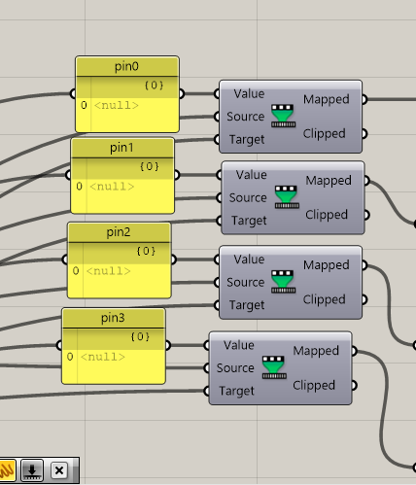Select the pin0 panel title bar
Screen dimensions: 416x485
[127, 66]
